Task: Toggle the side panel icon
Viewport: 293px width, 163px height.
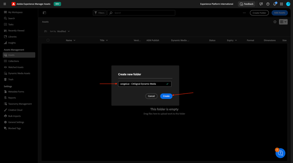Action: [x=45, y=13]
